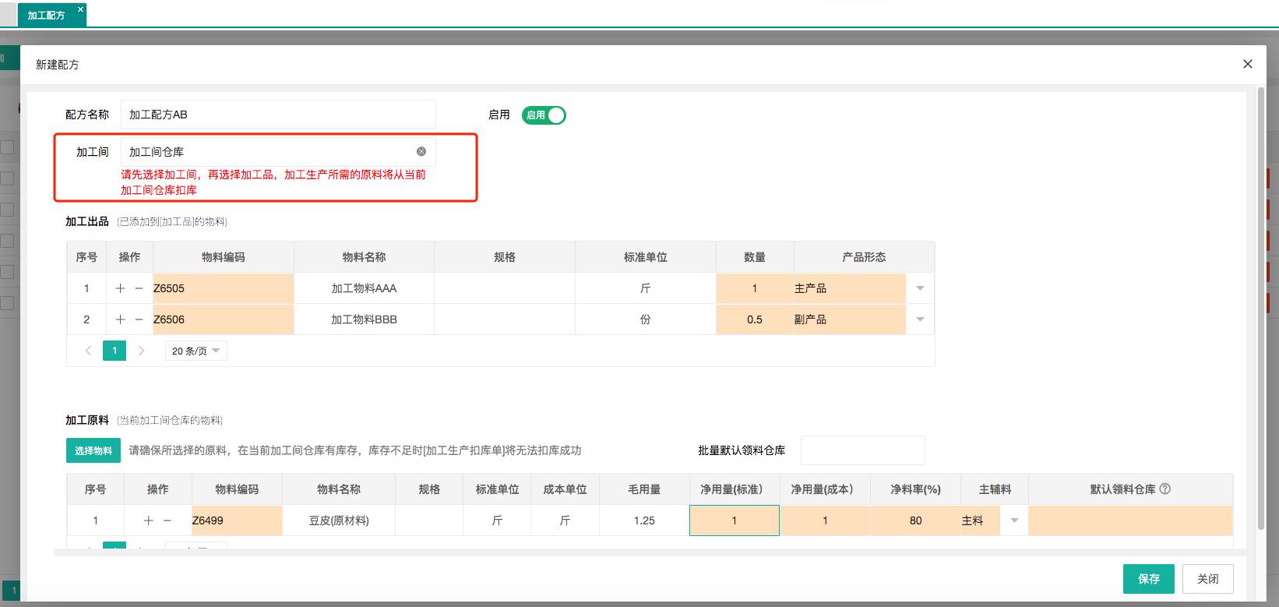Open the 加工间 selector showing 加工间仓库
This screenshot has width=1279, height=607.
pyautogui.click(x=278, y=152)
